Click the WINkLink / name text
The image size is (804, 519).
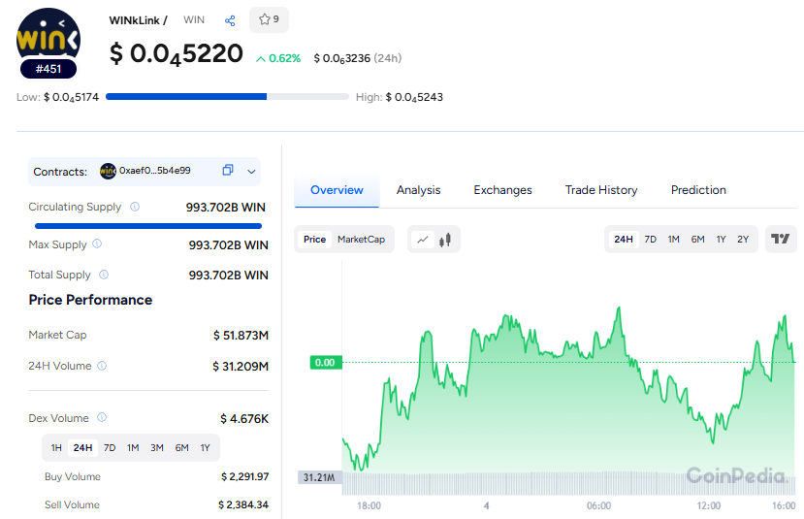click(138, 20)
